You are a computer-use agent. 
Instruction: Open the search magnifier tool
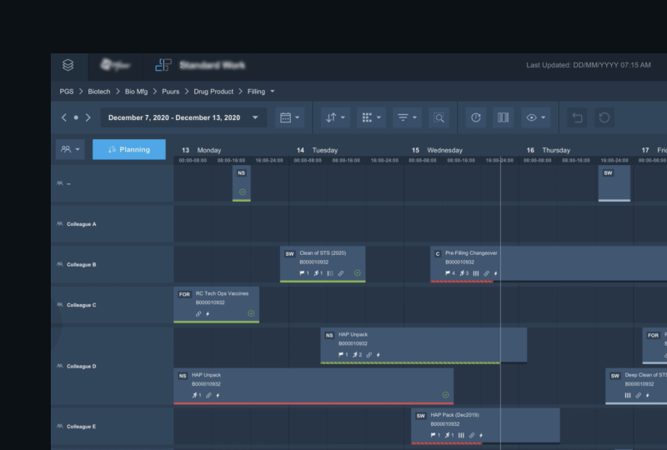pyautogui.click(x=439, y=117)
